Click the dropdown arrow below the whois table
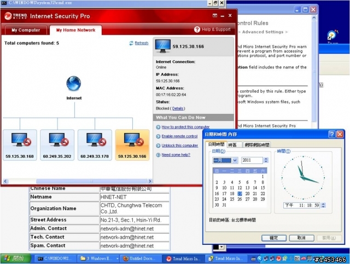350x264 pixels. [x=221, y=247]
